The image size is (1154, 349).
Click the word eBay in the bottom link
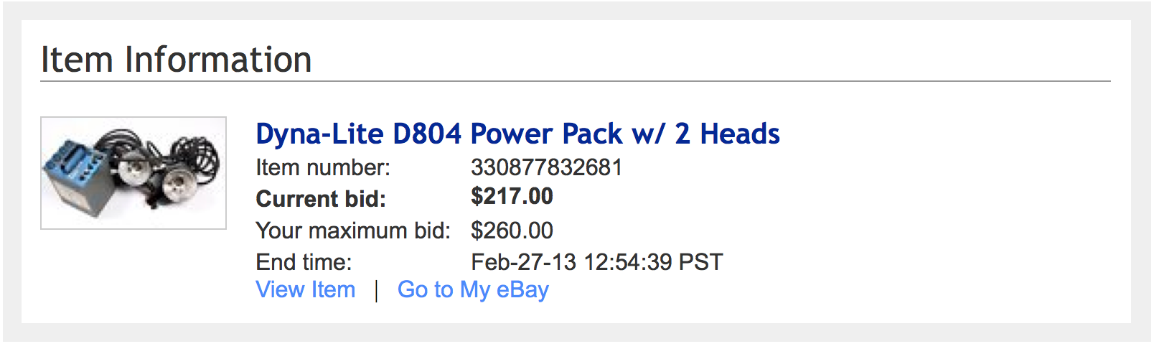[x=522, y=290]
